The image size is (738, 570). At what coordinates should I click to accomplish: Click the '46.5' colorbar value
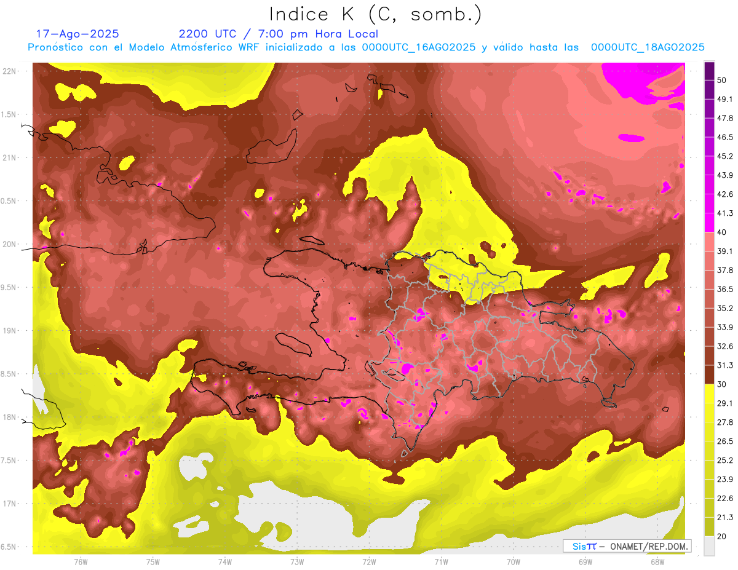coord(726,137)
